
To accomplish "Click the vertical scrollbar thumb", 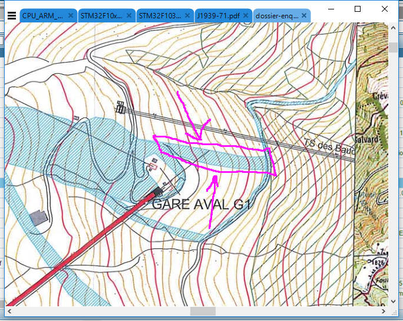I will [x=393, y=48].
